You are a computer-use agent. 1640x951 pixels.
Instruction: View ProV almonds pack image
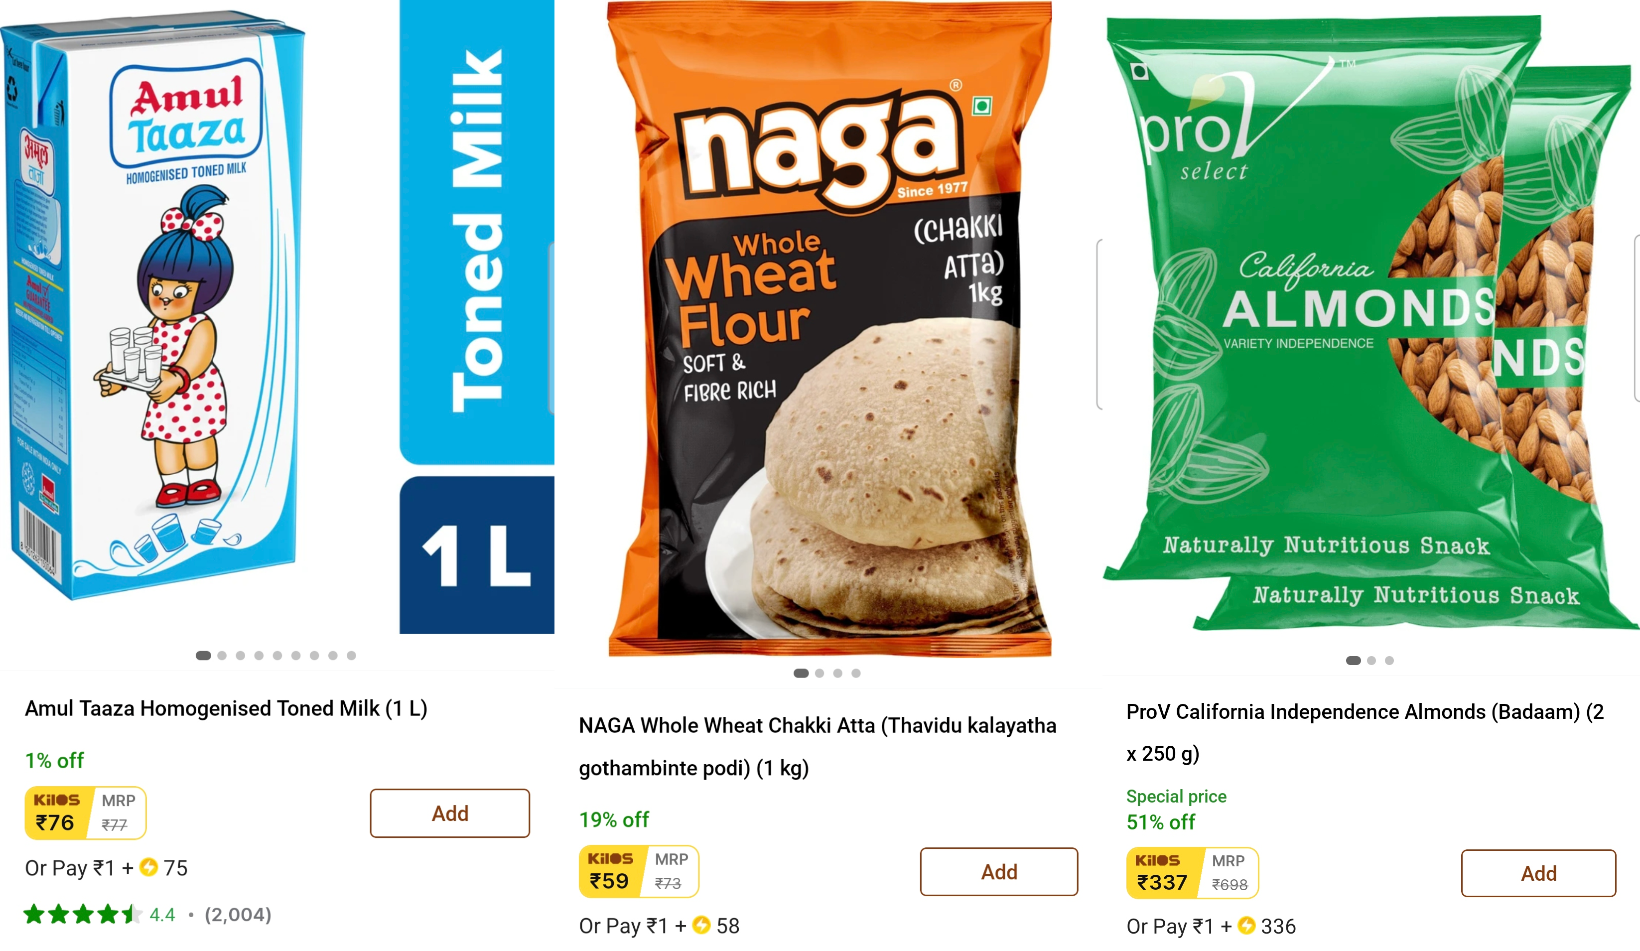(x=1370, y=322)
